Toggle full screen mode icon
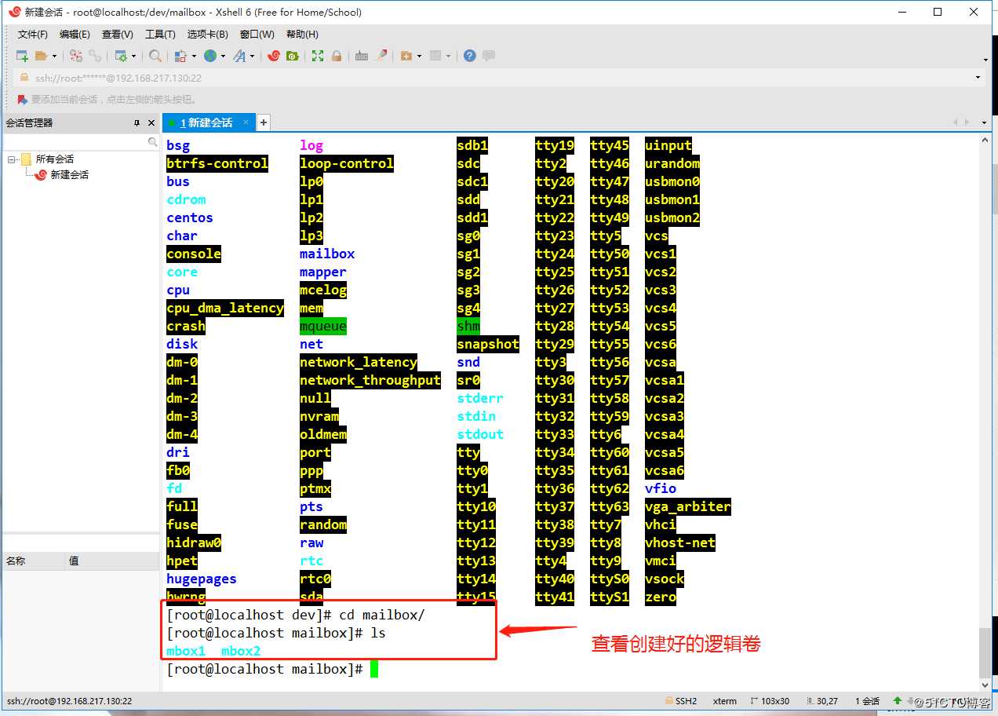 coord(316,56)
